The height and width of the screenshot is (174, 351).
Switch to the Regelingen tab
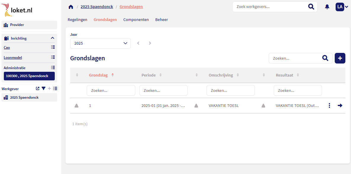tap(77, 20)
